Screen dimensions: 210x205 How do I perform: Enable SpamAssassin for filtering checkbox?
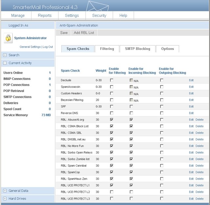pyautogui.click(x=112, y=87)
